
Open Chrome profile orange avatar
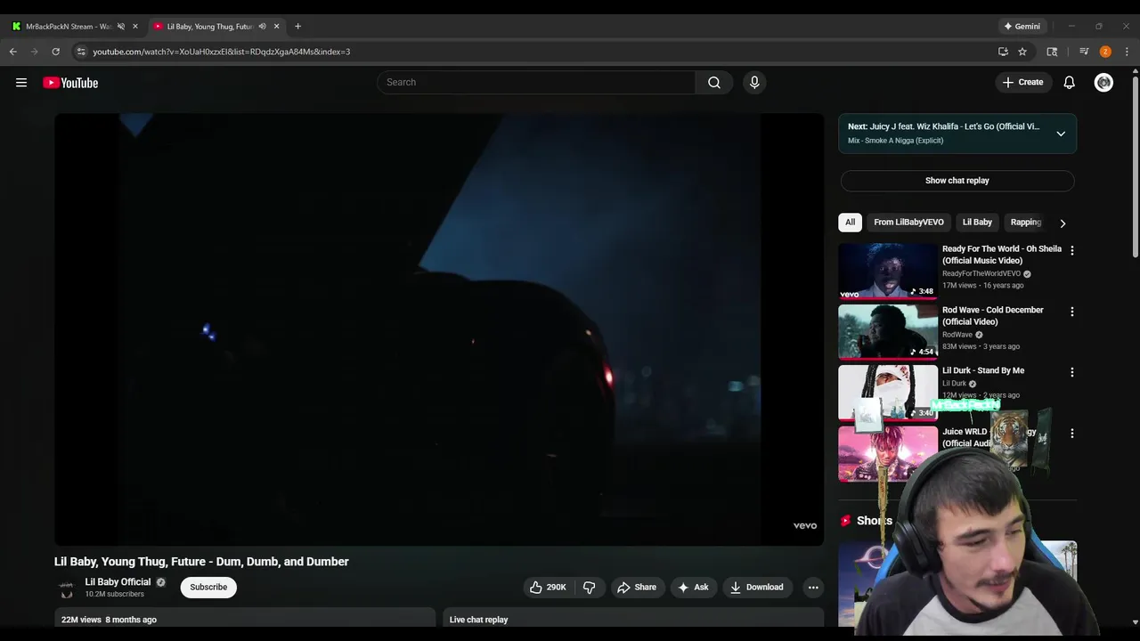[1105, 52]
